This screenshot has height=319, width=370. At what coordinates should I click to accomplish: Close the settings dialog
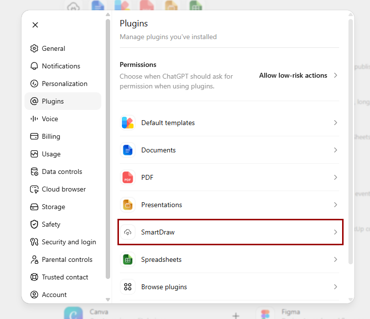[35, 25]
